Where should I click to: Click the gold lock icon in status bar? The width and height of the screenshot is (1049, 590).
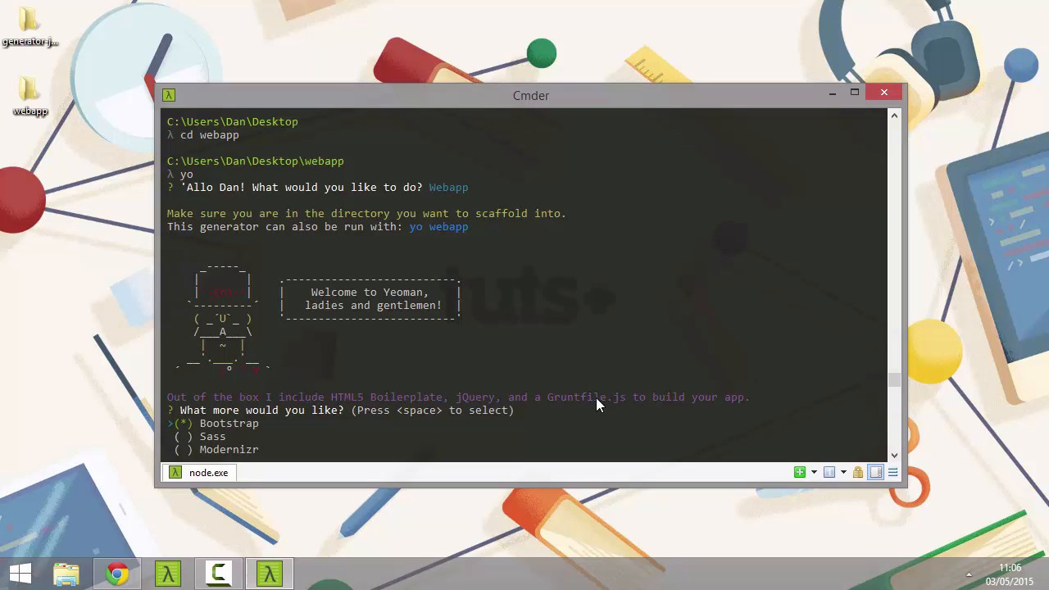858,472
